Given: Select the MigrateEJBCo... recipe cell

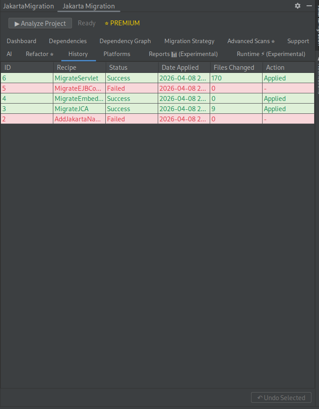Looking at the screenshot, I should pos(80,88).
